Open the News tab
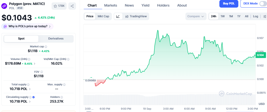 pyautogui.click(x=129, y=5)
